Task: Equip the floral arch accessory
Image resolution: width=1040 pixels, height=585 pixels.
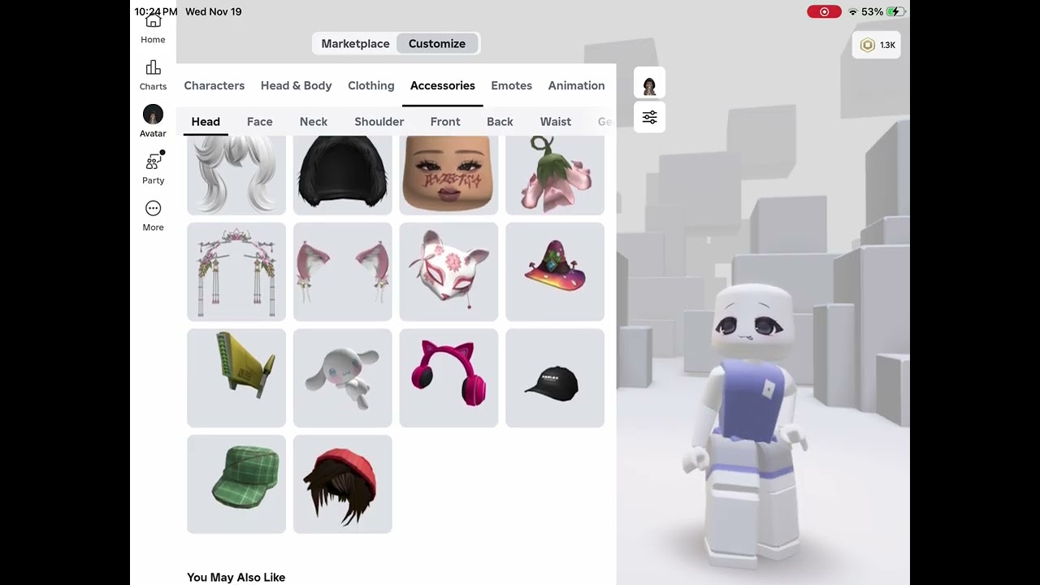Action: click(236, 272)
